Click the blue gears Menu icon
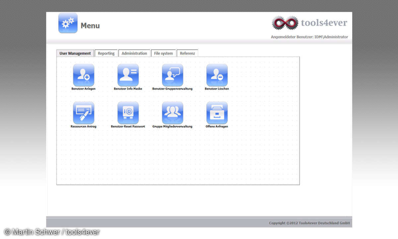The image size is (398, 239). pyautogui.click(x=68, y=23)
